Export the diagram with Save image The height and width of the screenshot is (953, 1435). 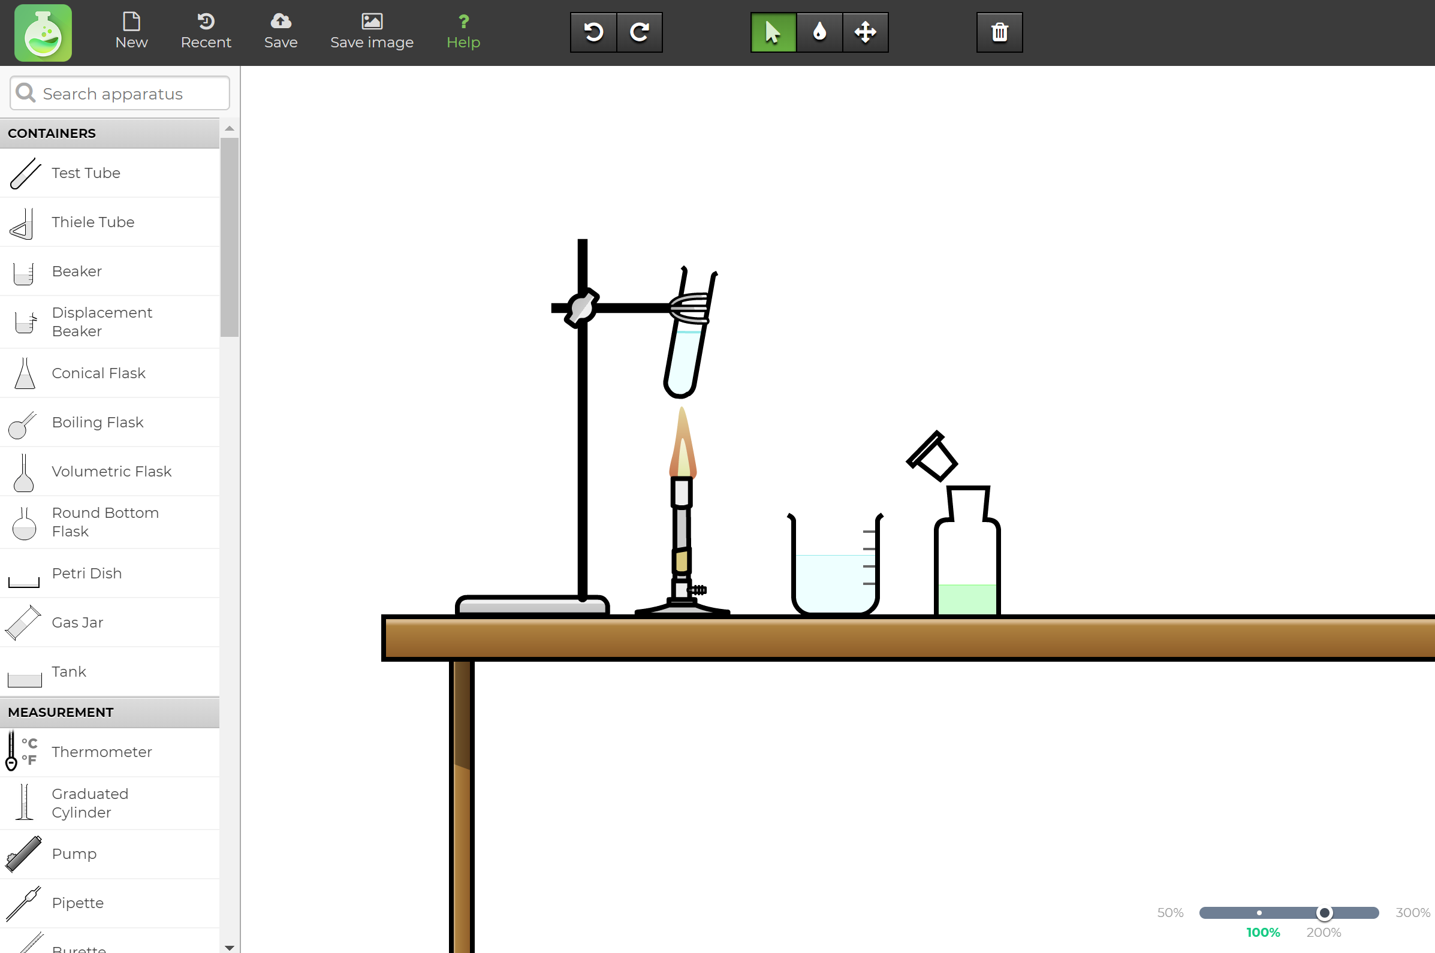coord(372,31)
